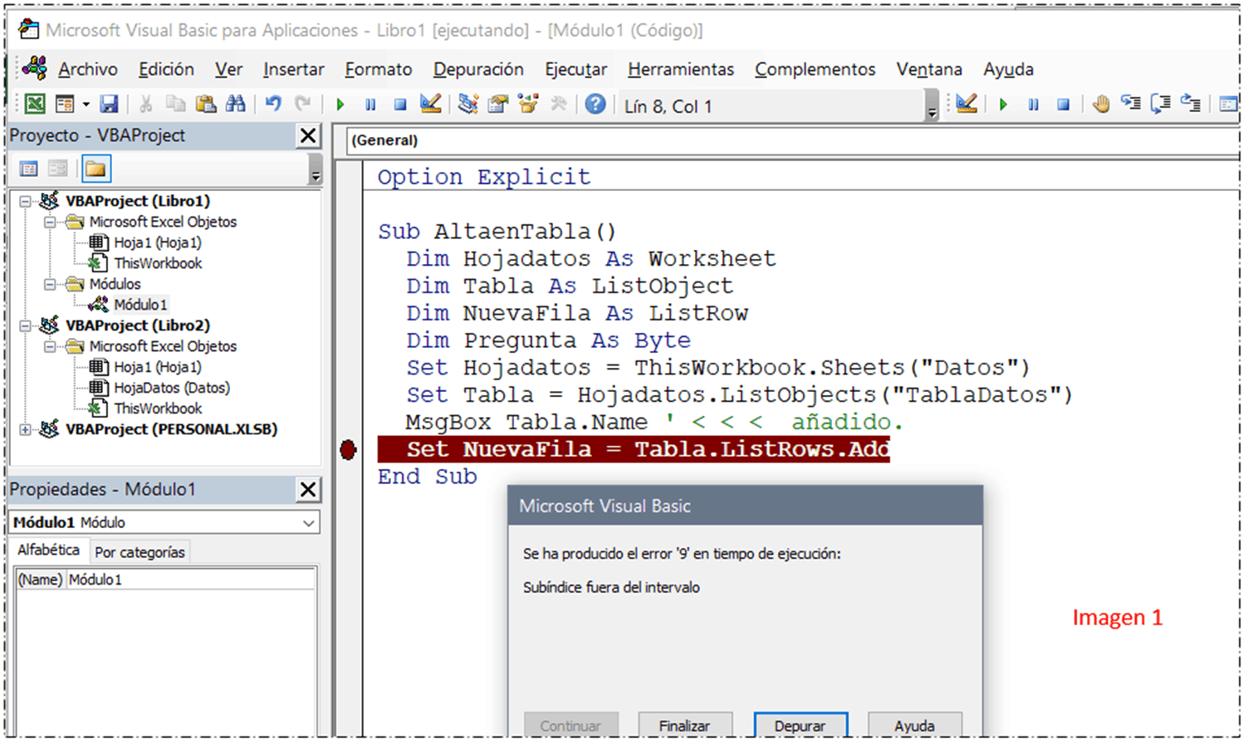1243x739 pixels.
Task: Select Módulo1 in the project tree
Action: click(x=140, y=305)
